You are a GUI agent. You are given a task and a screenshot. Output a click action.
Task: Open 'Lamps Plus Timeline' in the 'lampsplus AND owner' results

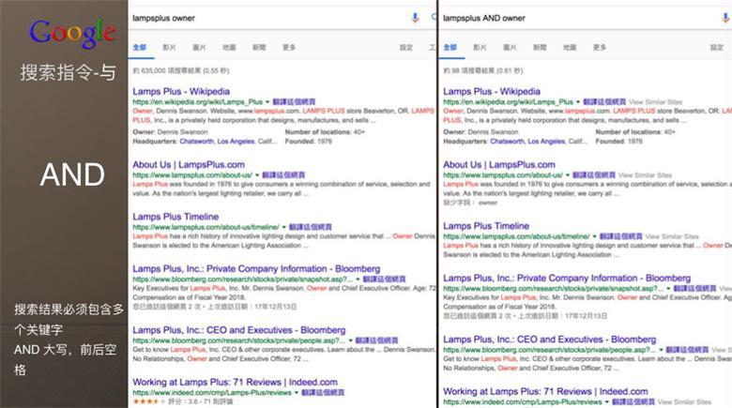tap(486, 226)
